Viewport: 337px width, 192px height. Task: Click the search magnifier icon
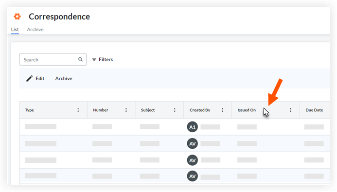point(80,59)
